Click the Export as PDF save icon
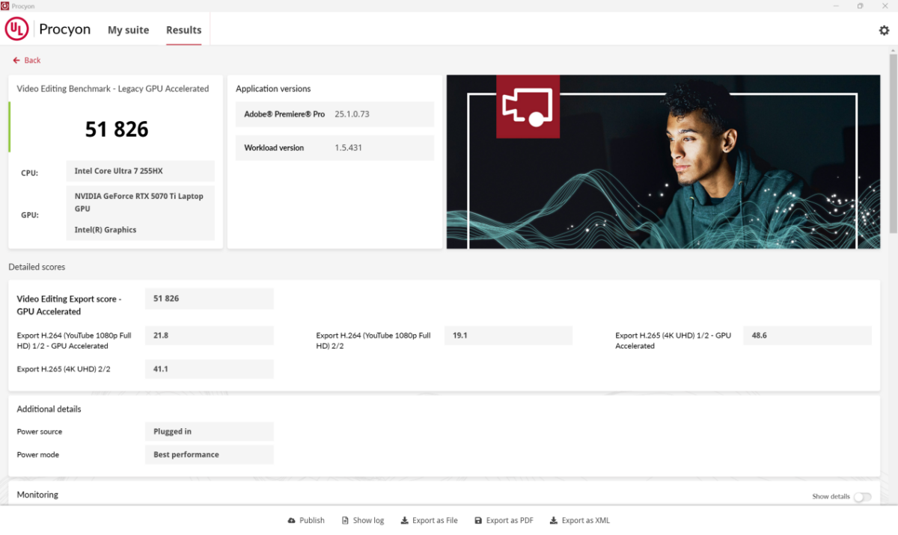This screenshot has width=898, height=535. (478, 521)
